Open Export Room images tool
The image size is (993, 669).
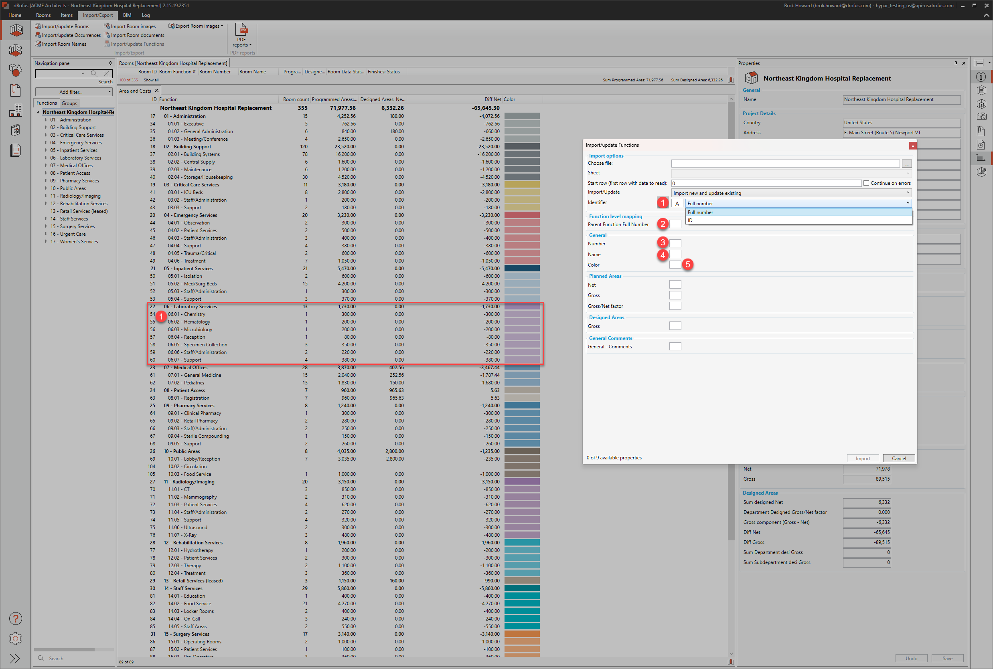[196, 26]
